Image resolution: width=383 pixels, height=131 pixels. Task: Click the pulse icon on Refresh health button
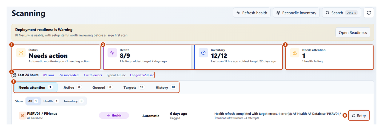pyautogui.click(x=238, y=13)
